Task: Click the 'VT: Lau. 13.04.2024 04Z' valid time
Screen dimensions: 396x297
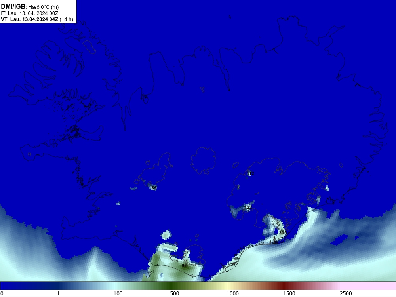Action: tap(30, 19)
